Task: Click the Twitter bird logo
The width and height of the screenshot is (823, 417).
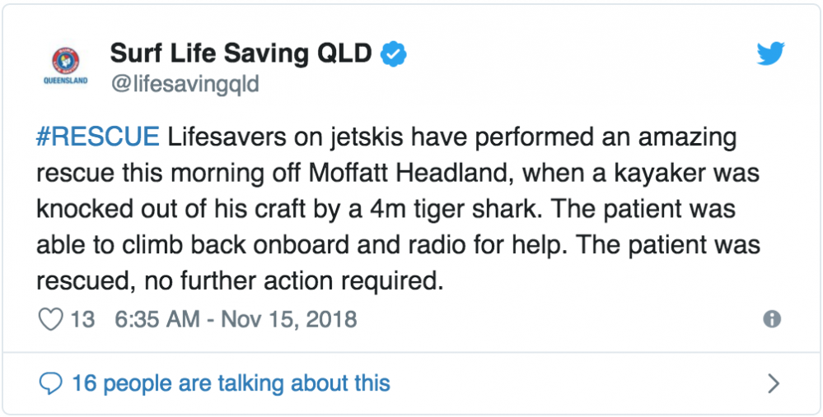Action: pos(771,54)
